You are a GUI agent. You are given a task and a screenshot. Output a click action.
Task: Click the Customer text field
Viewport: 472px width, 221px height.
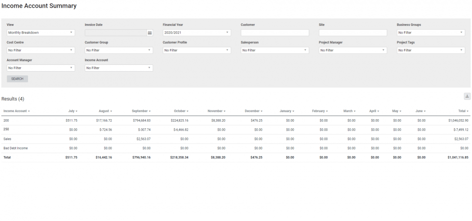click(275, 33)
